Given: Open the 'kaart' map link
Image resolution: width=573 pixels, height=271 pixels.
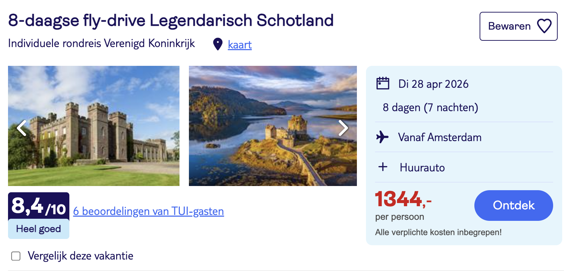Looking at the screenshot, I should point(240,45).
